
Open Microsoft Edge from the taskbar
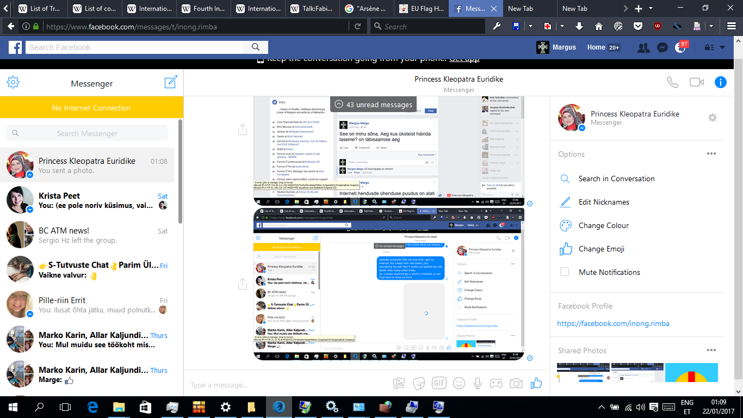[x=92, y=407]
